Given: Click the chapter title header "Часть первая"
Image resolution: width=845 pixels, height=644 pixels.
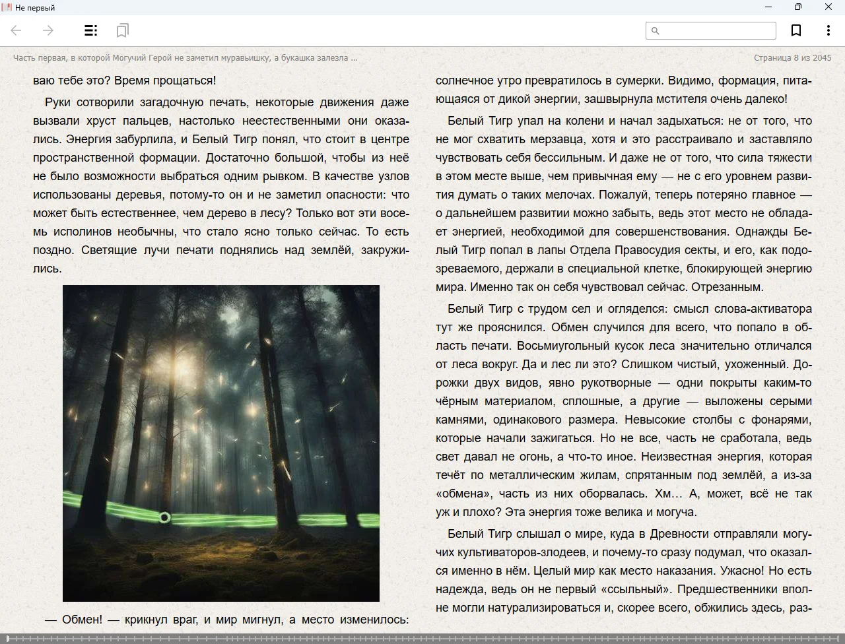Looking at the screenshot, I should click(185, 58).
